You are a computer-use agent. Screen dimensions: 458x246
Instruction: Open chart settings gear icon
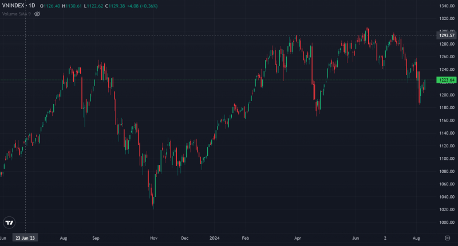pos(447,238)
